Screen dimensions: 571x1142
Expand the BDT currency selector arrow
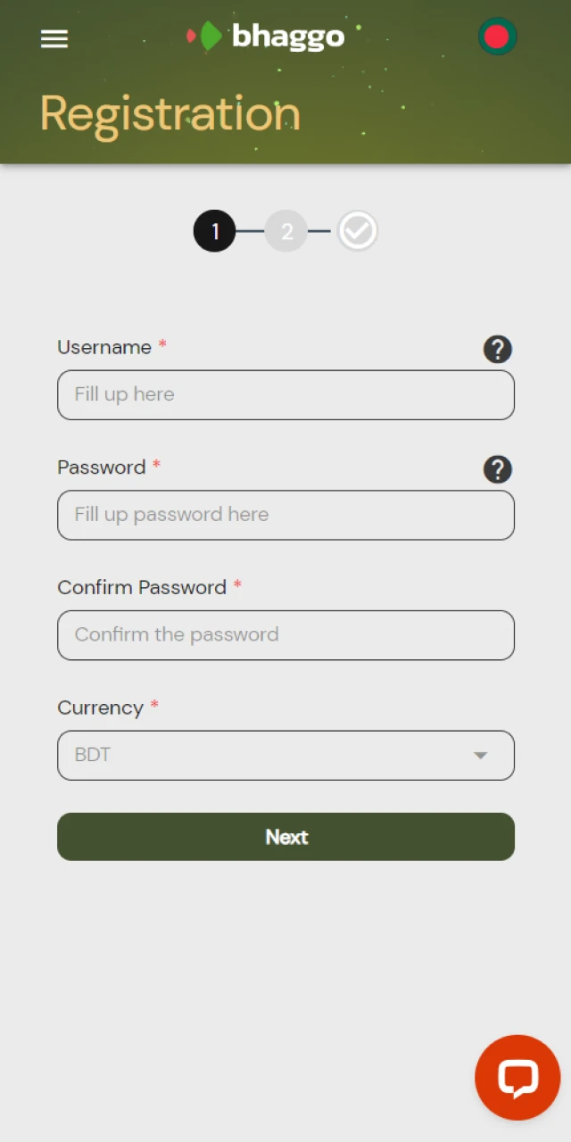[x=481, y=755]
